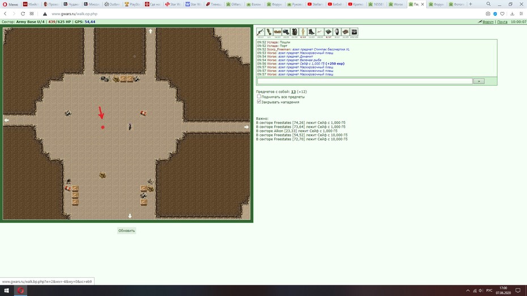The image size is (527, 296).
Task: Click the chat message input field
Action: 365,81
